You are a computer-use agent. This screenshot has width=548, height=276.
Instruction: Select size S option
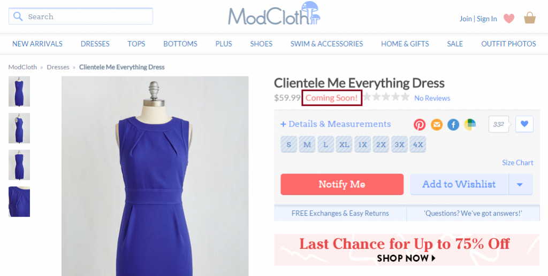(288, 144)
